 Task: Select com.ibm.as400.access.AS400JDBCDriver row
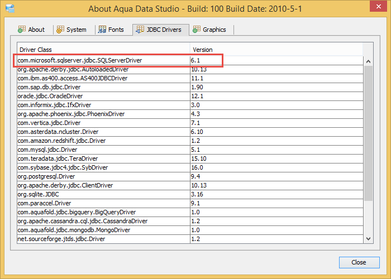pos(190,79)
